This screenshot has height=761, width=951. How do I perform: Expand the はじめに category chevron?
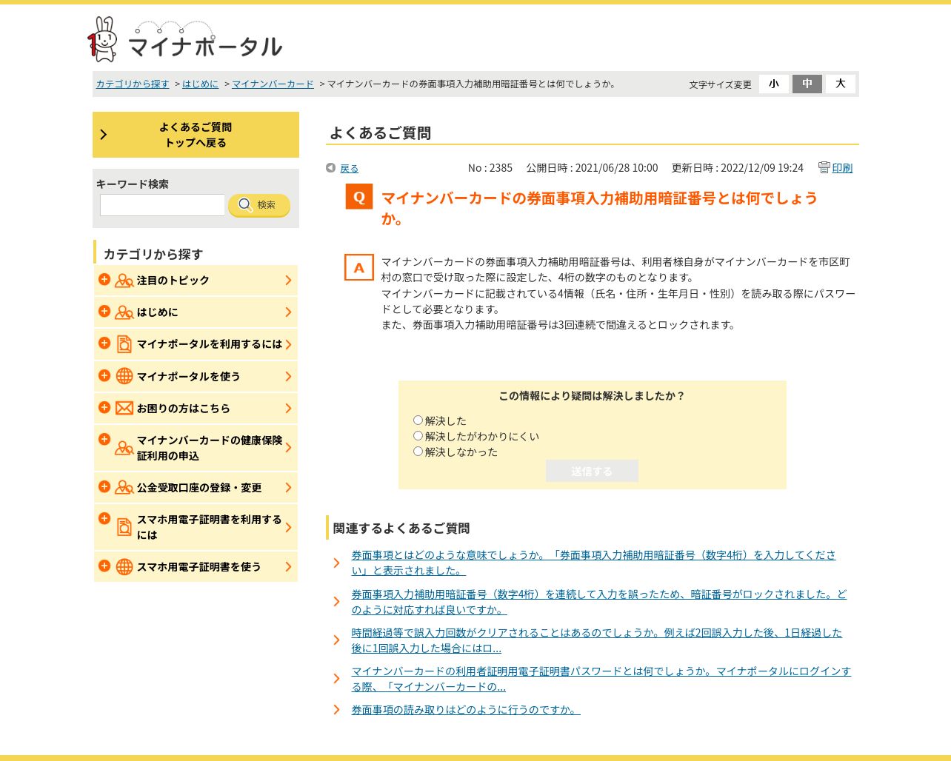288,312
